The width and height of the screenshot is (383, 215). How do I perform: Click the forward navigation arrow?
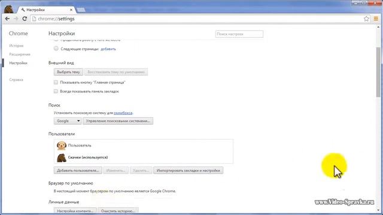coord(16,19)
